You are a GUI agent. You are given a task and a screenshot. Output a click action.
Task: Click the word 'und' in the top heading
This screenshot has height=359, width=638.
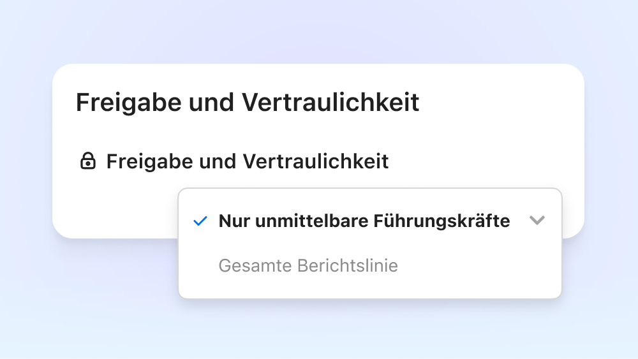pyautogui.click(x=211, y=103)
